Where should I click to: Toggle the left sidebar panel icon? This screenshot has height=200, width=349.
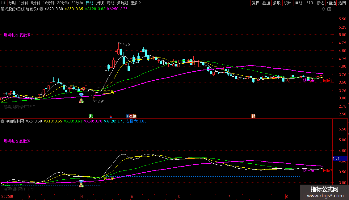pos(3,3)
